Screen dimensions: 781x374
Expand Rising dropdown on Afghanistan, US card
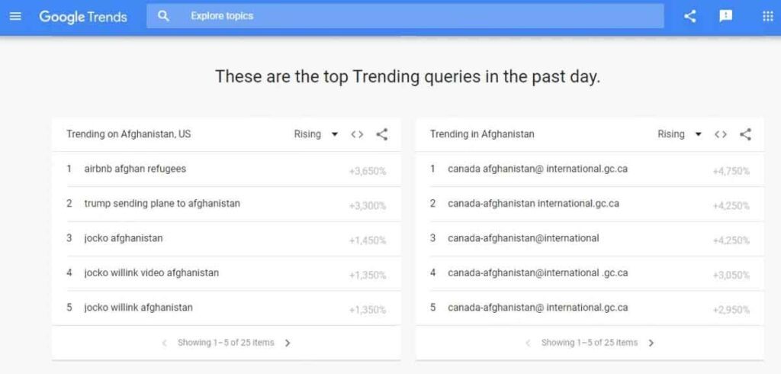(x=317, y=134)
